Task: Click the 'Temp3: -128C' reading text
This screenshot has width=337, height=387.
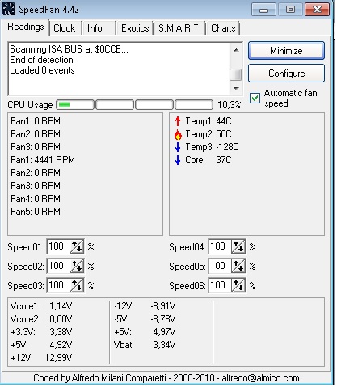Action: tap(212, 147)
